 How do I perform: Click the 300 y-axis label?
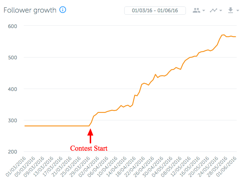[14, 120]
